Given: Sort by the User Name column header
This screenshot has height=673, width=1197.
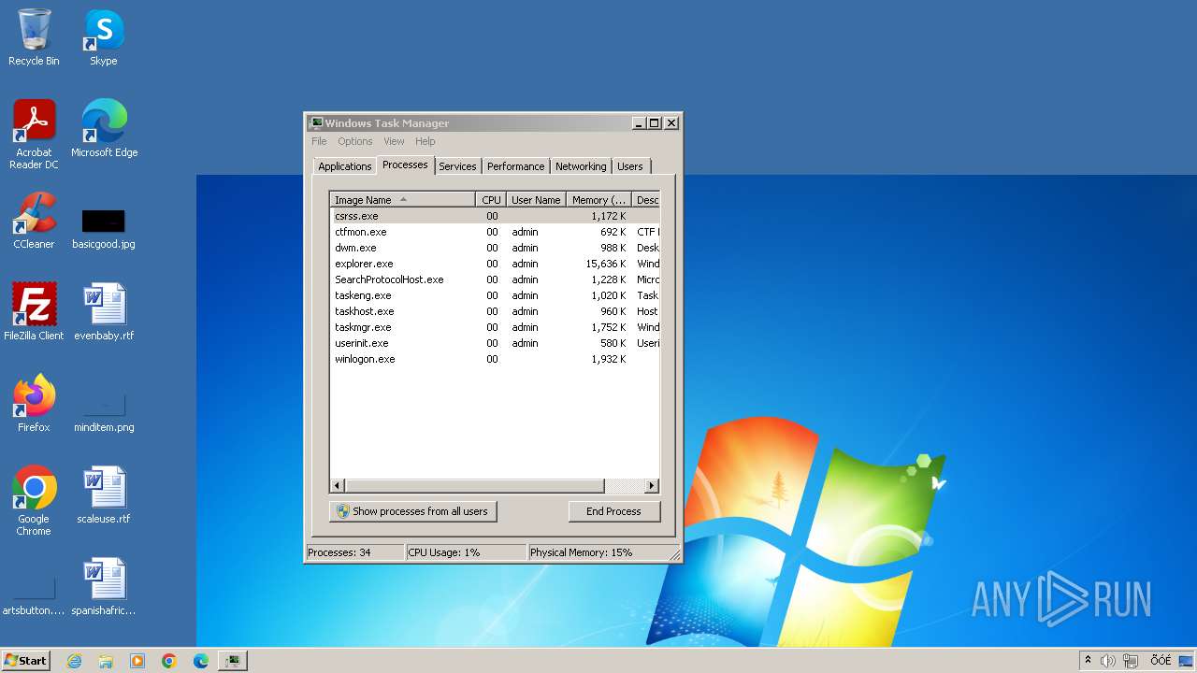Looking at the screenshot, I should [x=536, y=200].
